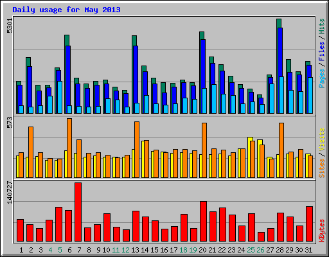The height and width of the screenshot is (257, 329).
Task: Click the Files legend label
Action: tap(322, 51)
